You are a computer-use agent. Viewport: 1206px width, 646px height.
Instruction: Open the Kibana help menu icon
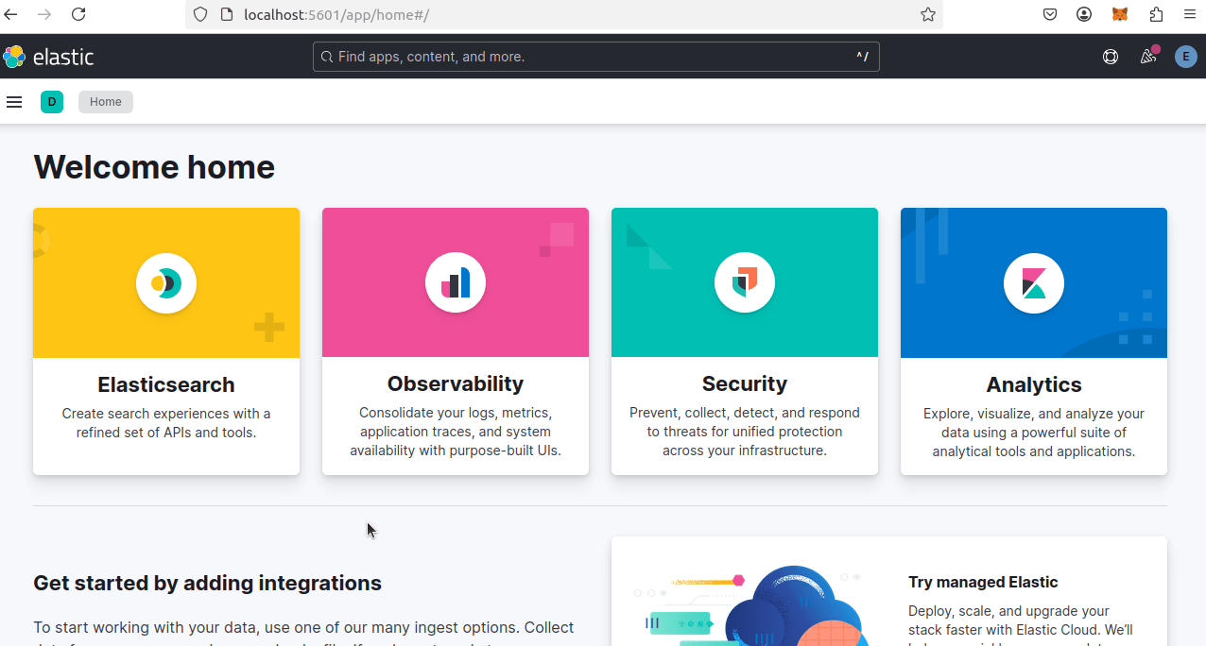1111,57
